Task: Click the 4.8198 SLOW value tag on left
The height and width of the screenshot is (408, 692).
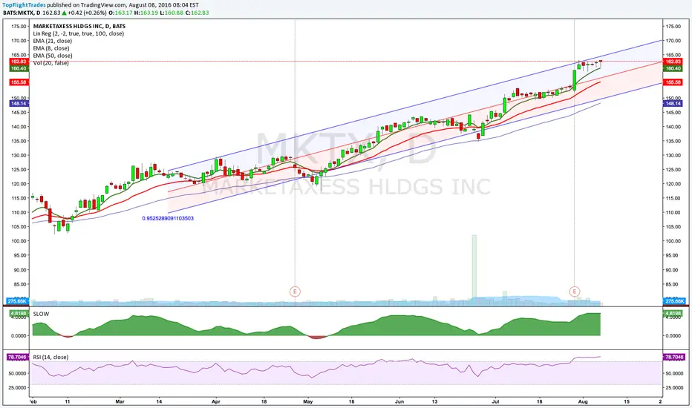Action: [x=18, y=314]
